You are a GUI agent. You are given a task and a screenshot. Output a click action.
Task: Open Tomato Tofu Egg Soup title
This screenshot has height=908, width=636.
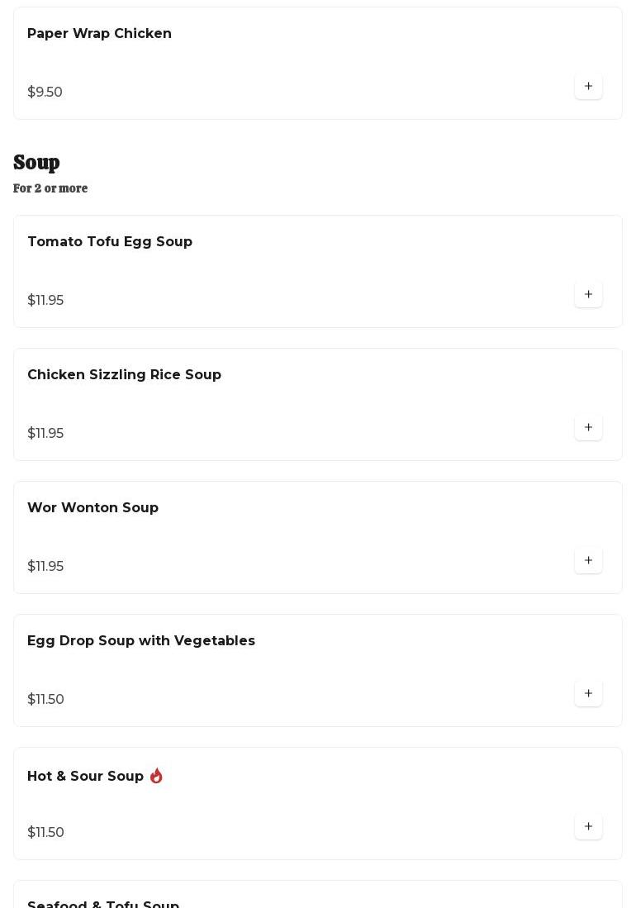pos(110,242)
